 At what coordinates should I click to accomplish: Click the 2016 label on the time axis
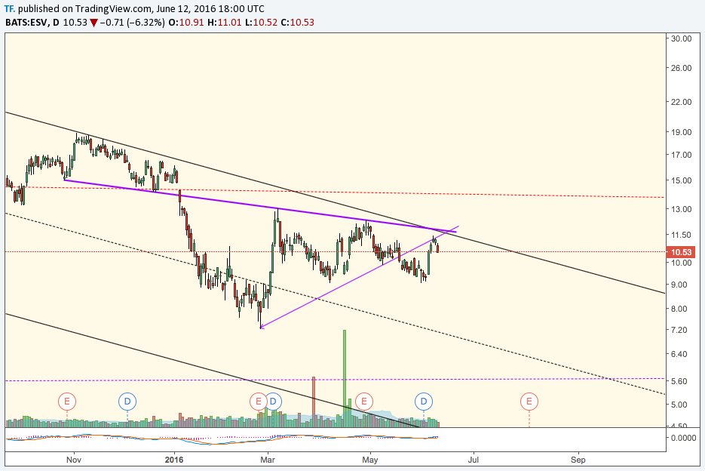point(174,460)
